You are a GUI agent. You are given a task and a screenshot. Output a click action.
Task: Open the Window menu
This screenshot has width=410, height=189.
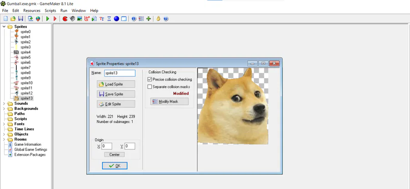click(x=79, y=10)
